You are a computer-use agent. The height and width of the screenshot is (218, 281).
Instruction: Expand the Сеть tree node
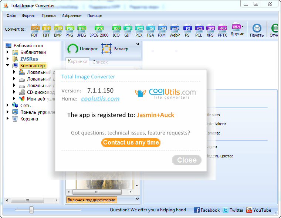7,105
